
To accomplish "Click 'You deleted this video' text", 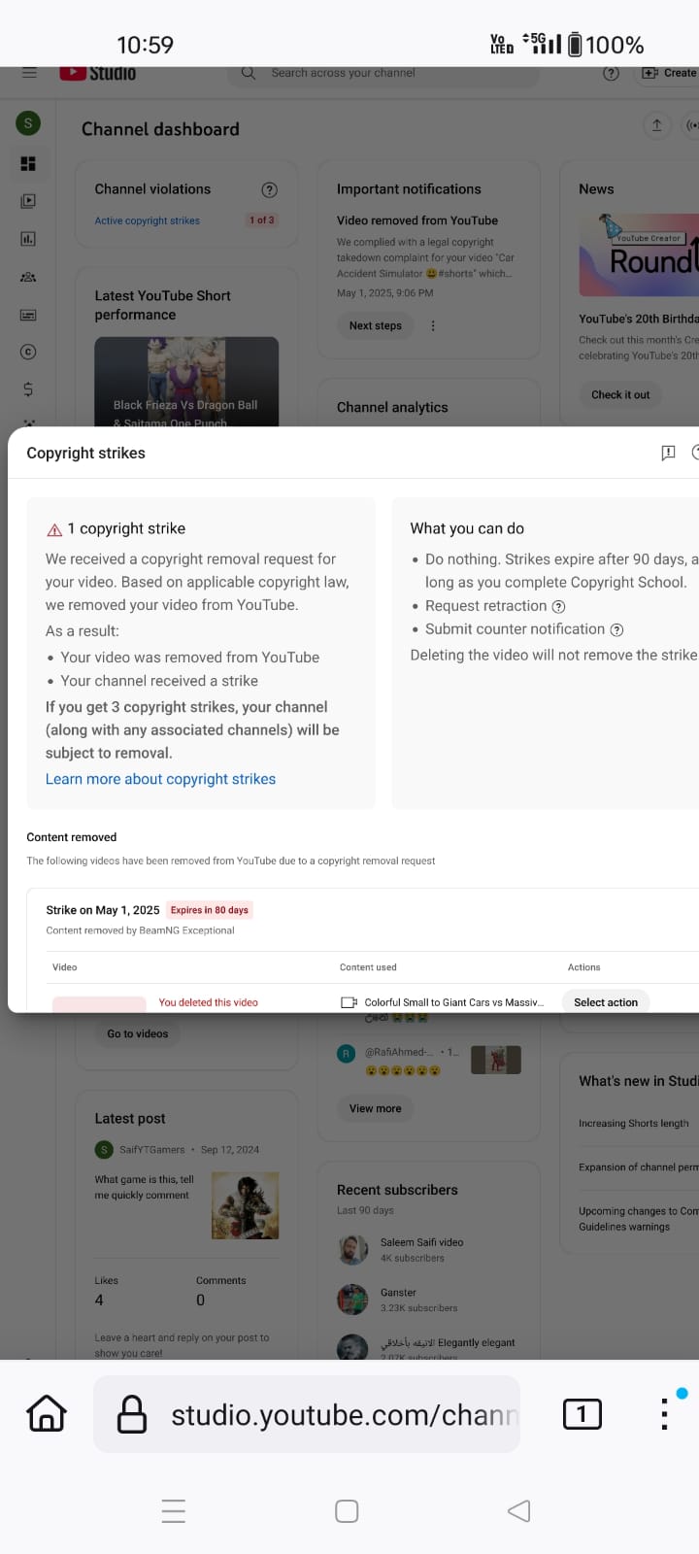I will (209, 1002).
